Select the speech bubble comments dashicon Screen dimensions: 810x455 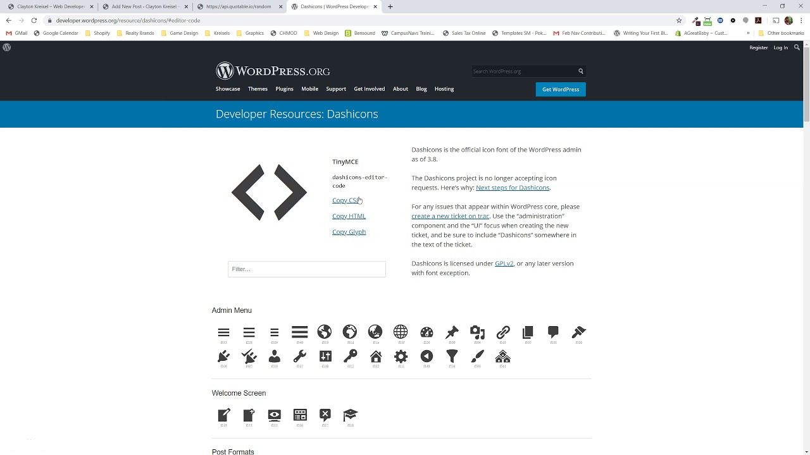coord(554,332)
